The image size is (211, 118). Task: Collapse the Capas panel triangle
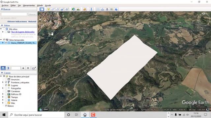tap(2, 73)
